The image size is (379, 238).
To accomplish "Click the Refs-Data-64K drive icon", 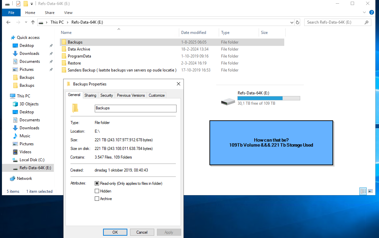I will 228,101.
